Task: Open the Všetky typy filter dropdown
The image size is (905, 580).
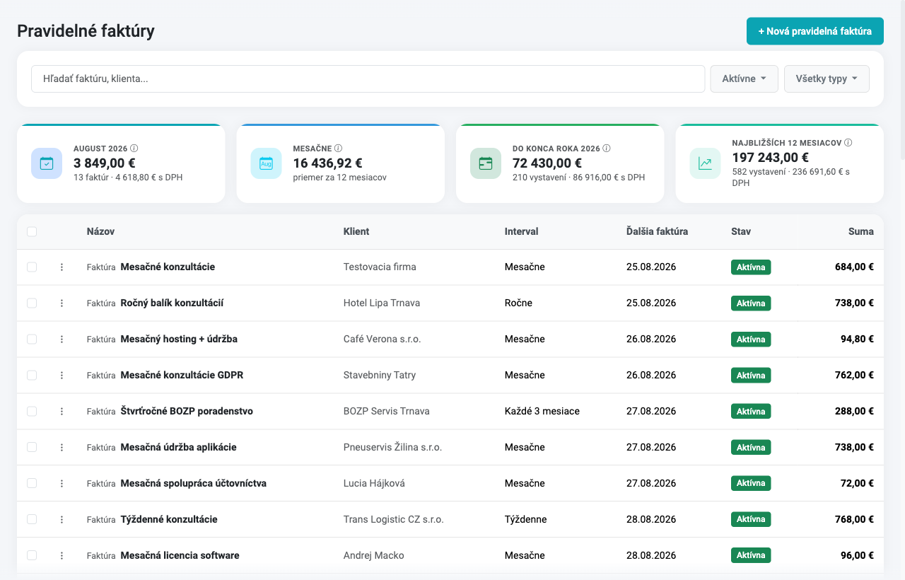Action: coord(827,79)
